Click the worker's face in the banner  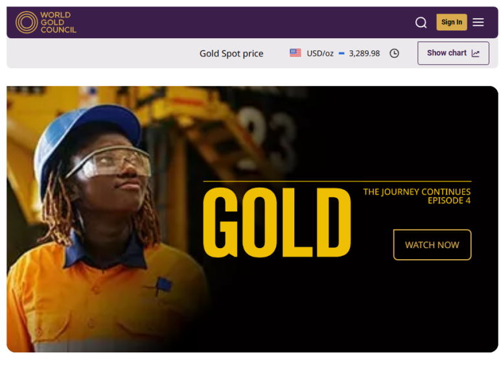[115, 179]
